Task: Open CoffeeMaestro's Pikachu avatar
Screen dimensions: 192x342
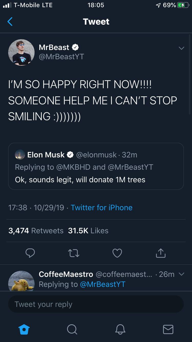Action: [21, 281]
